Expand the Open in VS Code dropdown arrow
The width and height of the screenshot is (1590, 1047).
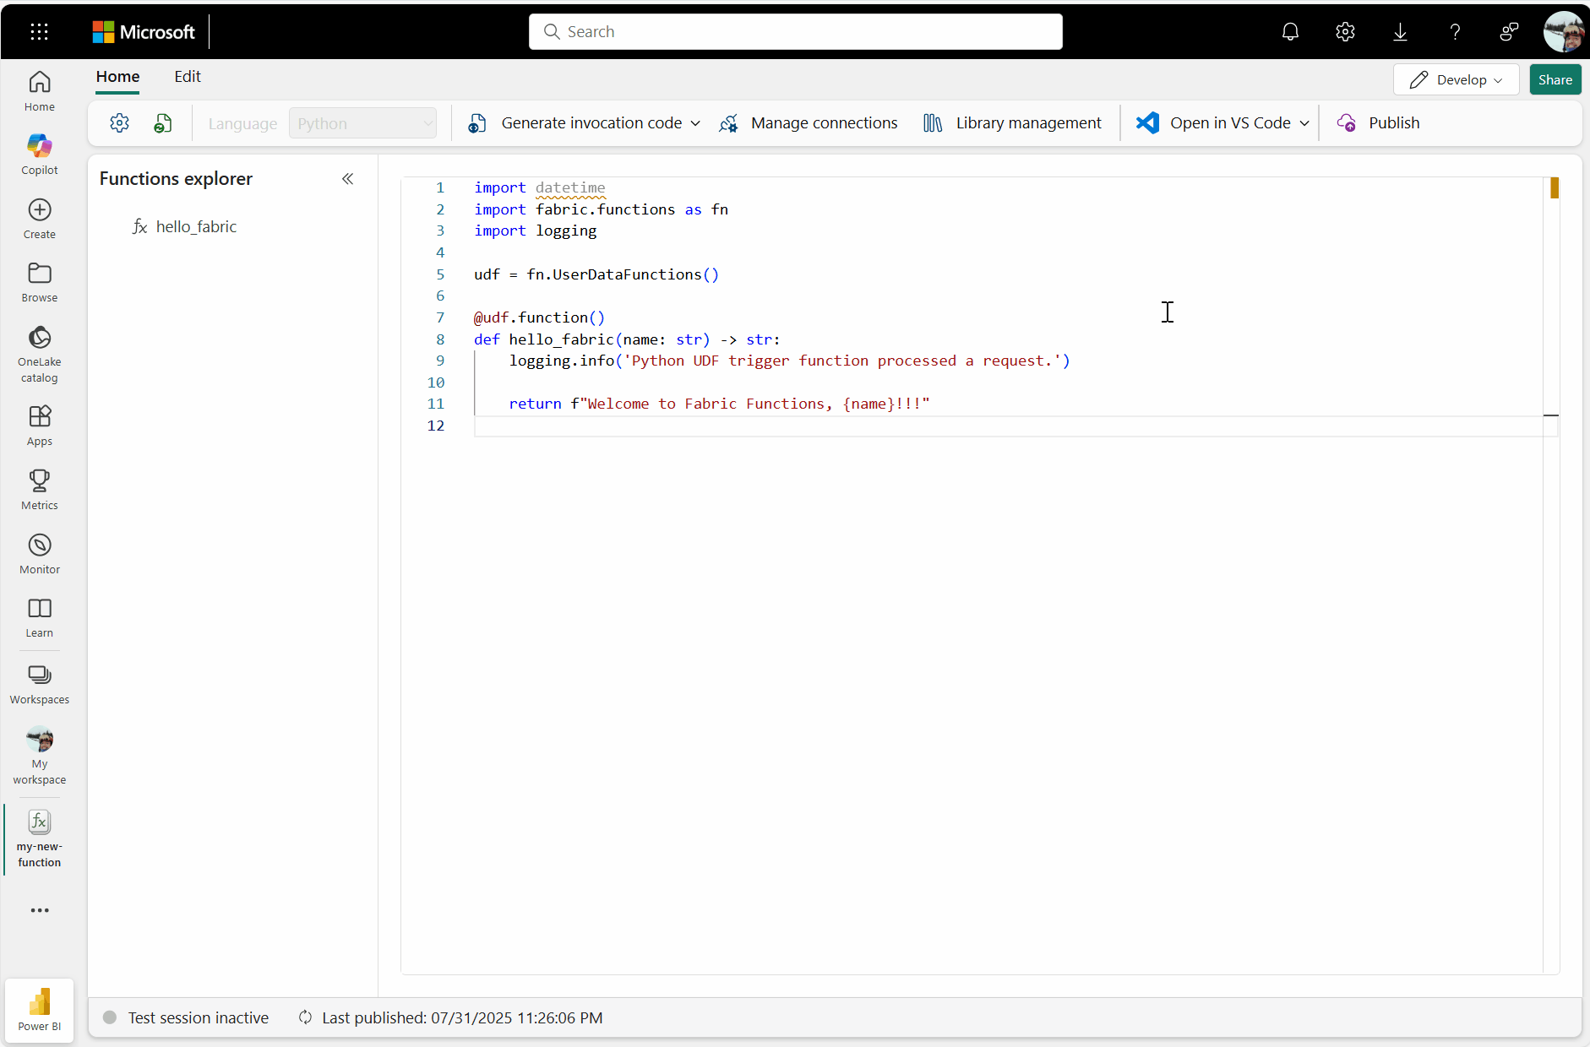point(1305,122)
